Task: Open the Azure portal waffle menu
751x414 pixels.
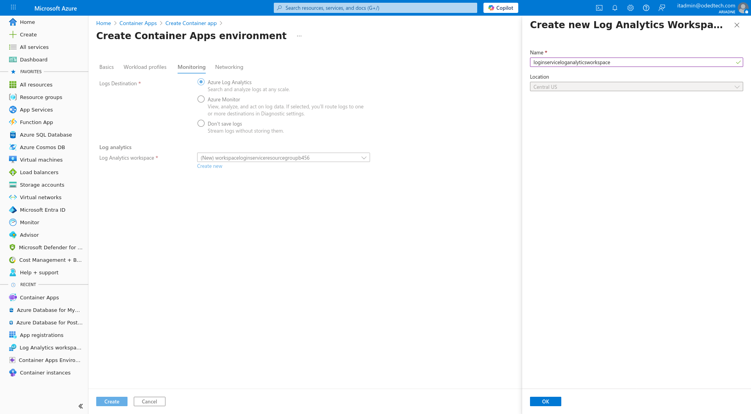Action: (13, 7)
